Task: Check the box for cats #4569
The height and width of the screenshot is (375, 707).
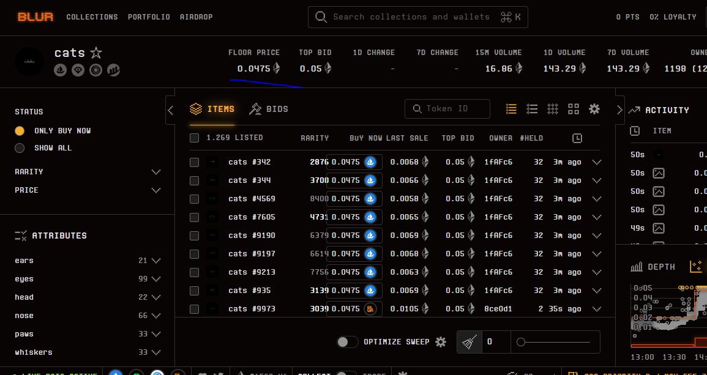Action: [194, 199]
